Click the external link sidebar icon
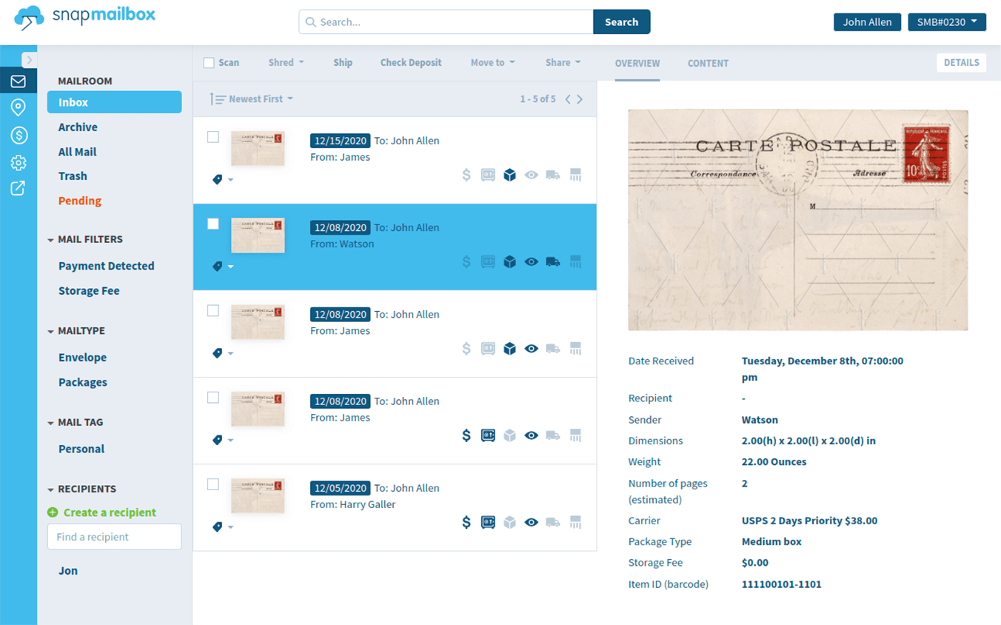1001x625 pixels. [x=19, y=188]
